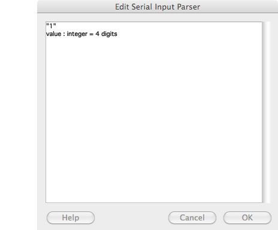Confirm the parser with the OK button
The image size is (278, 230).
coord(247,217)
